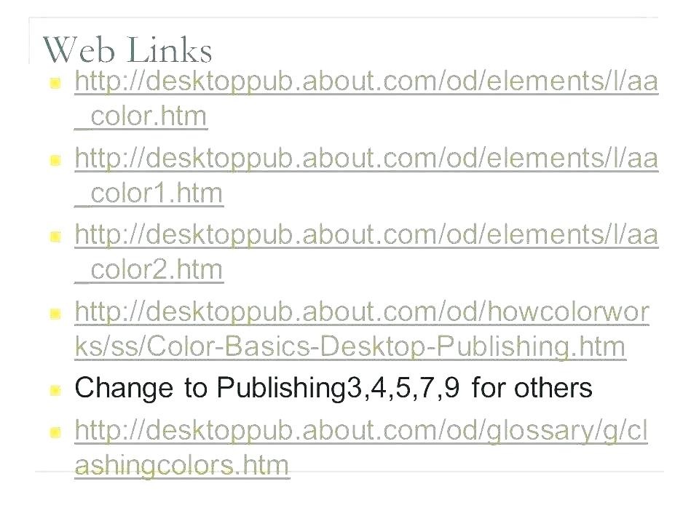This screenshot has height=524, width=699.
Task: Open the third desktoppub elements/l/aa link
Action: click(x=367, y=234)
